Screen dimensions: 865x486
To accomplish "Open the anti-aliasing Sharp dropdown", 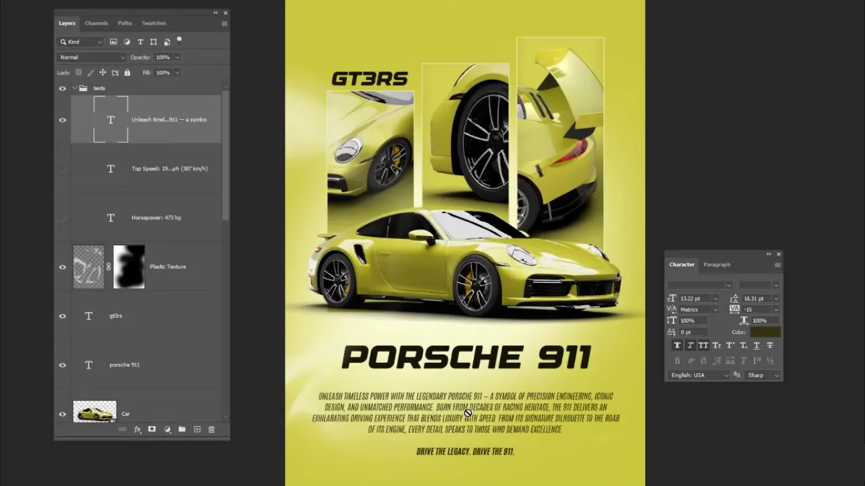I will coord(762,375).
